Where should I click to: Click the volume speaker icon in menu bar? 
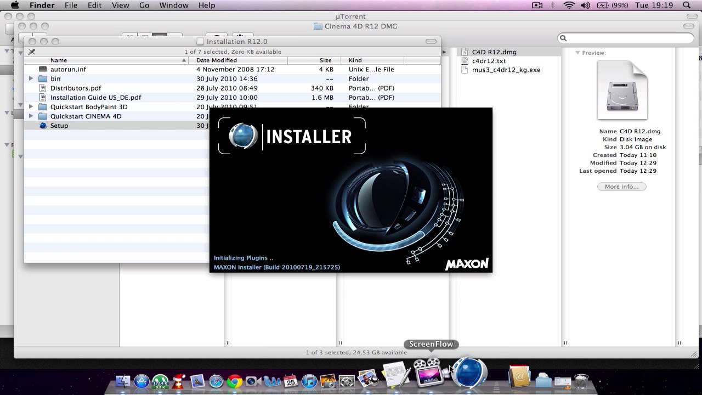click(x=585, y=5)
